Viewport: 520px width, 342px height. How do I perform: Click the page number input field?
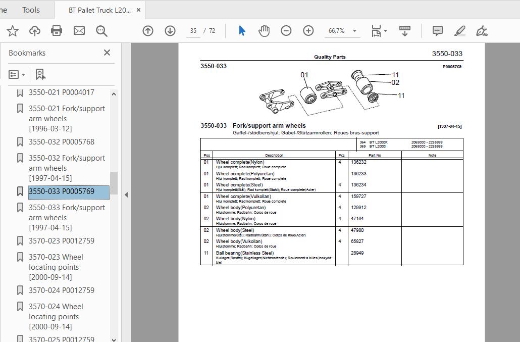click(x=193, y=31)
